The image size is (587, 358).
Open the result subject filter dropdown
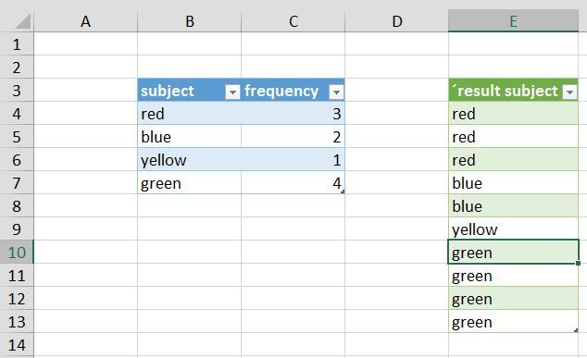569,92
